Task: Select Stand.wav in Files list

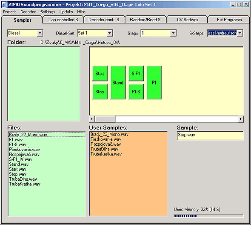Action: [46, 164]
